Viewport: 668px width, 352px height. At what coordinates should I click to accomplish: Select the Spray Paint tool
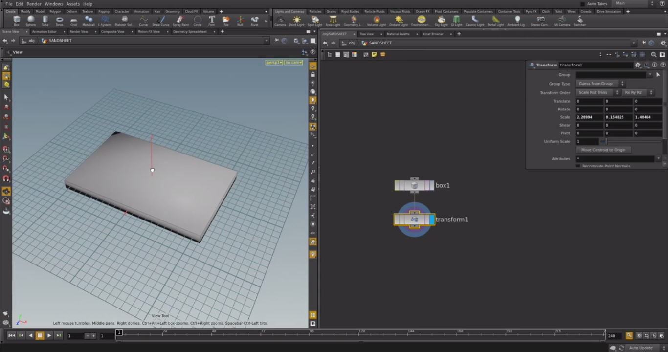tap(179, 20)
